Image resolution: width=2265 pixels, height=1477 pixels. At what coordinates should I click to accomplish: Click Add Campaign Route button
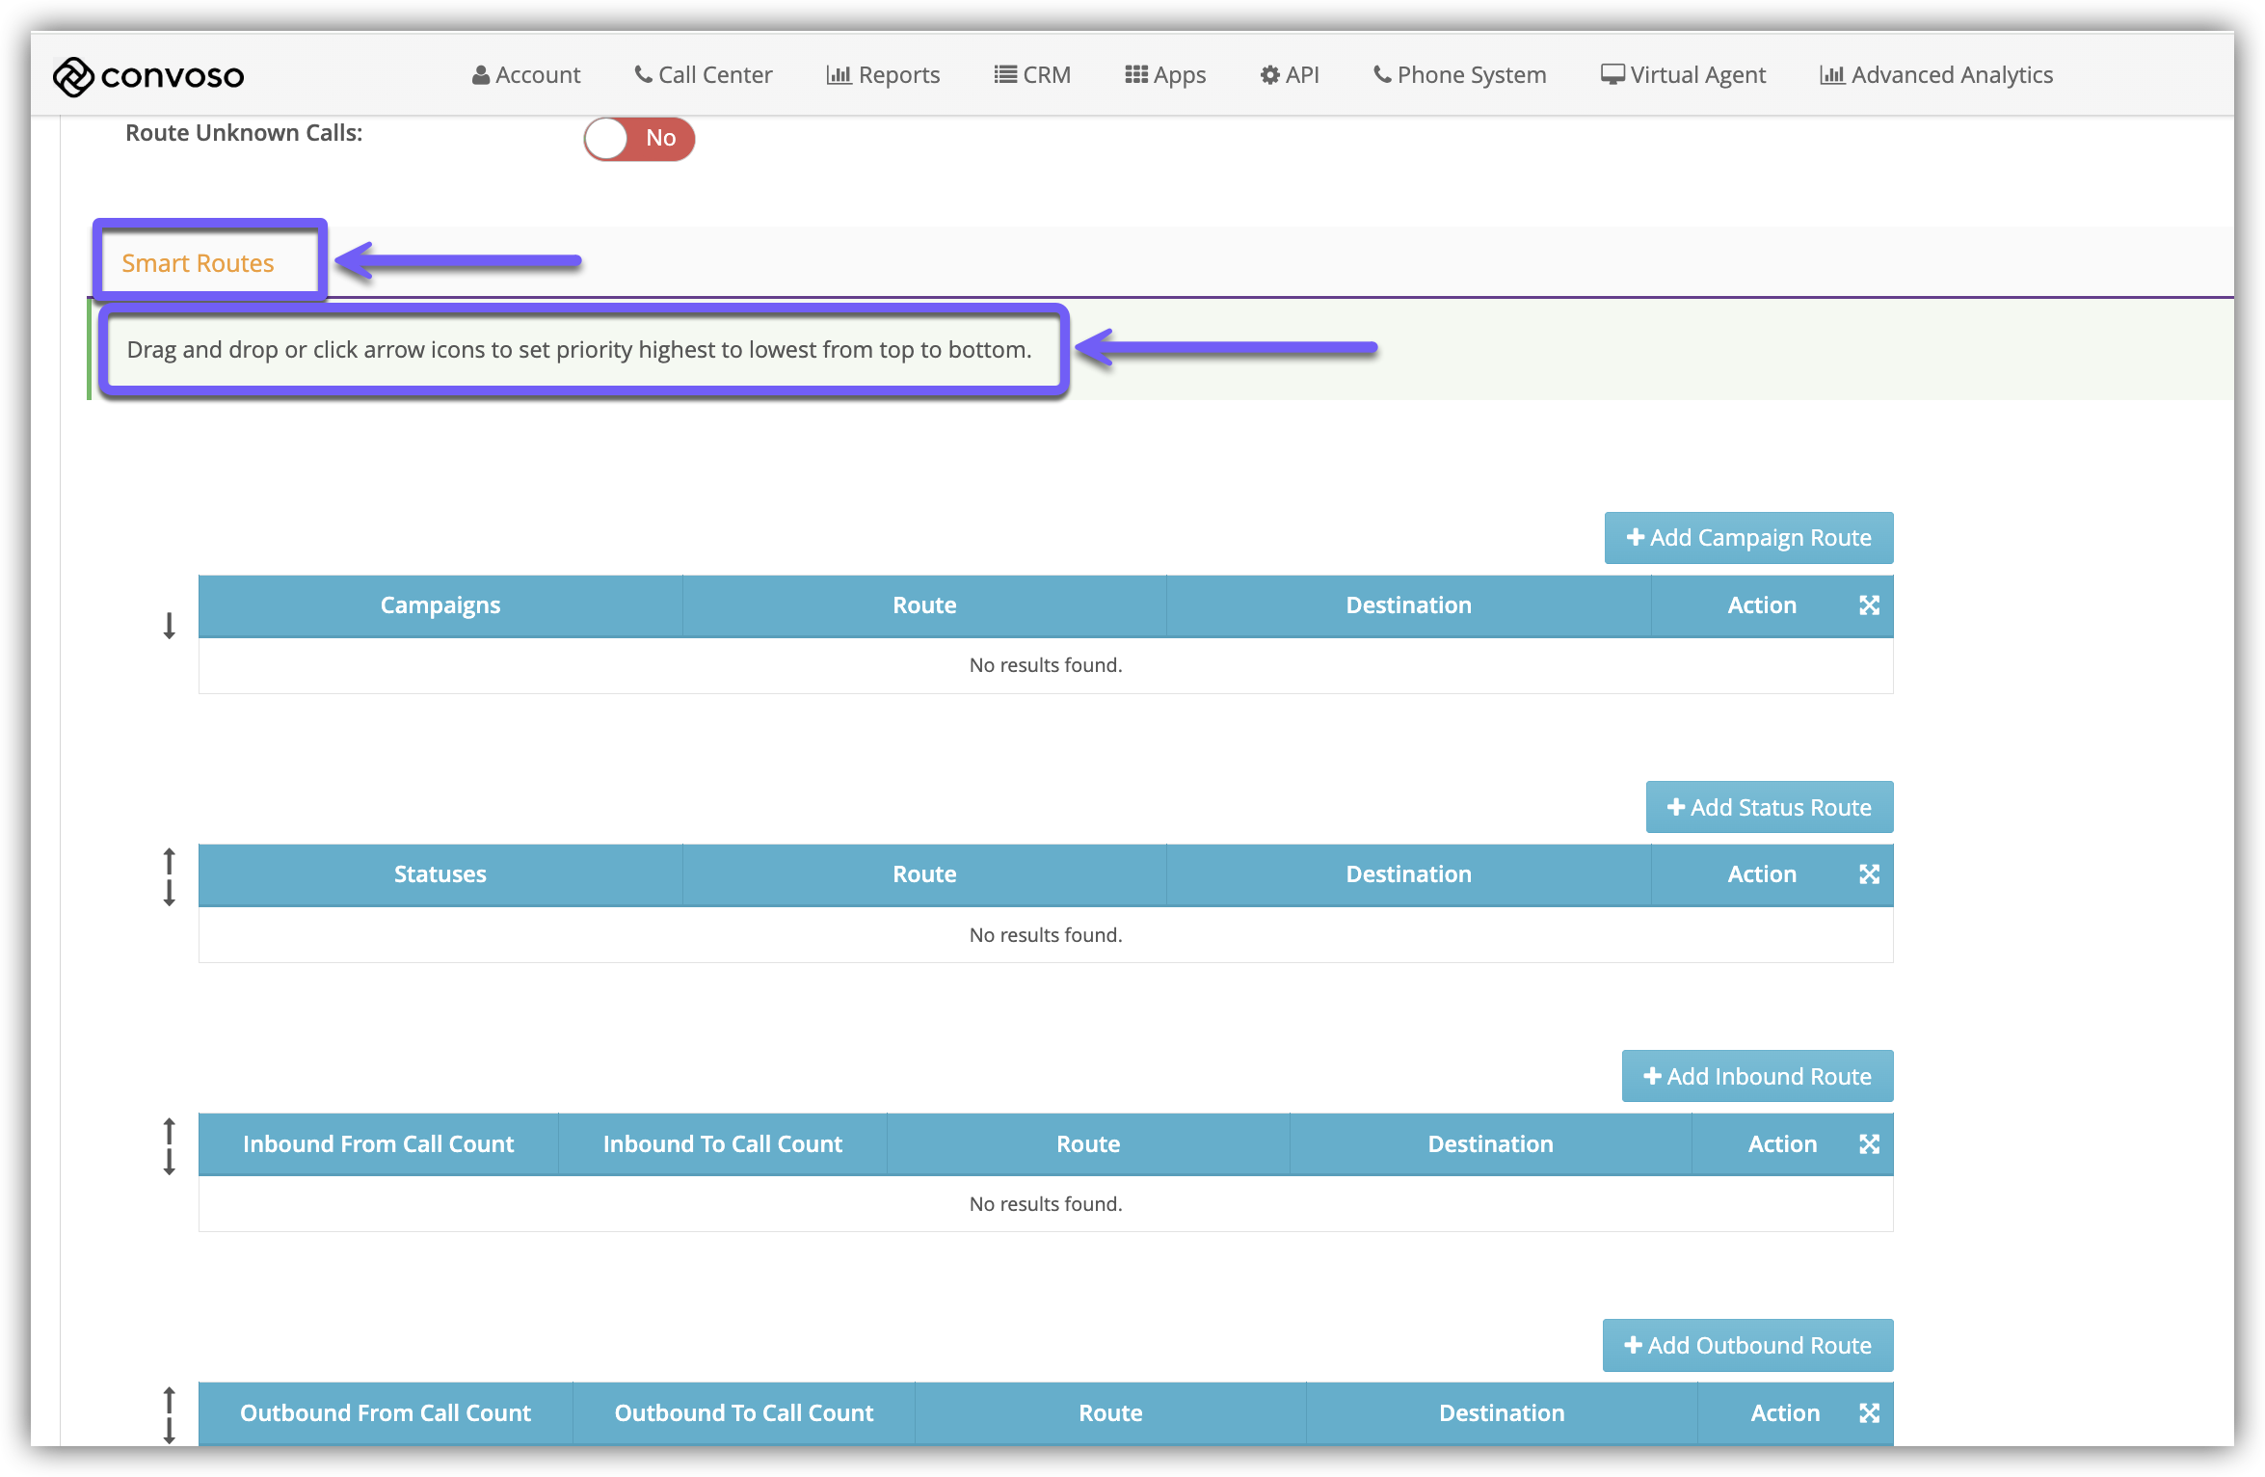click(x=1748, y=538)
